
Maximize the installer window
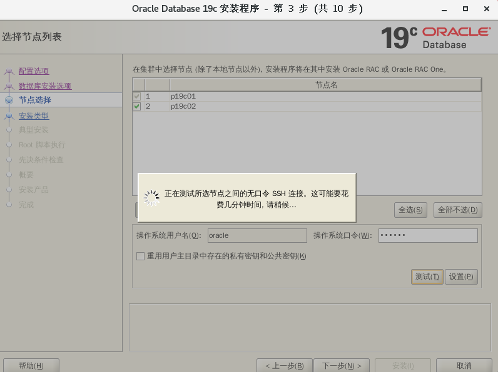tap(465, 9)
